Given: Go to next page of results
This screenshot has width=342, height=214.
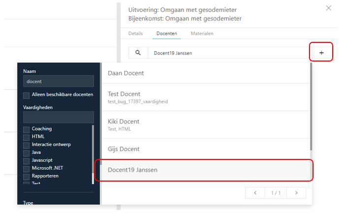Looking at the screenshot, I should (x=296, y=193).
